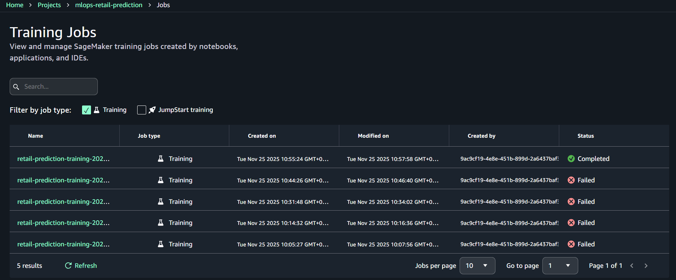Click Modified on cell 10:57:58
Screen dimensions: 676x280
click(x=393, y=159)
